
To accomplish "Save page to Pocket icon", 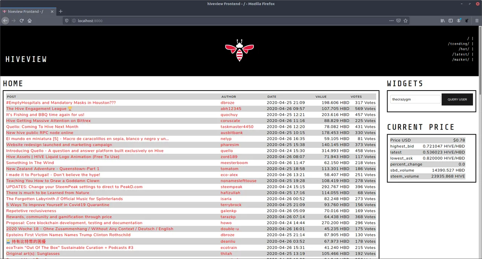I will 398,21.
